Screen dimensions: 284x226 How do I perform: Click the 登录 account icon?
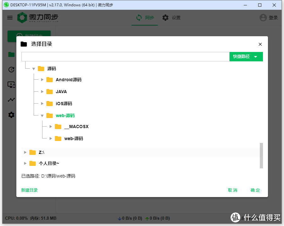tap(263, 18)
